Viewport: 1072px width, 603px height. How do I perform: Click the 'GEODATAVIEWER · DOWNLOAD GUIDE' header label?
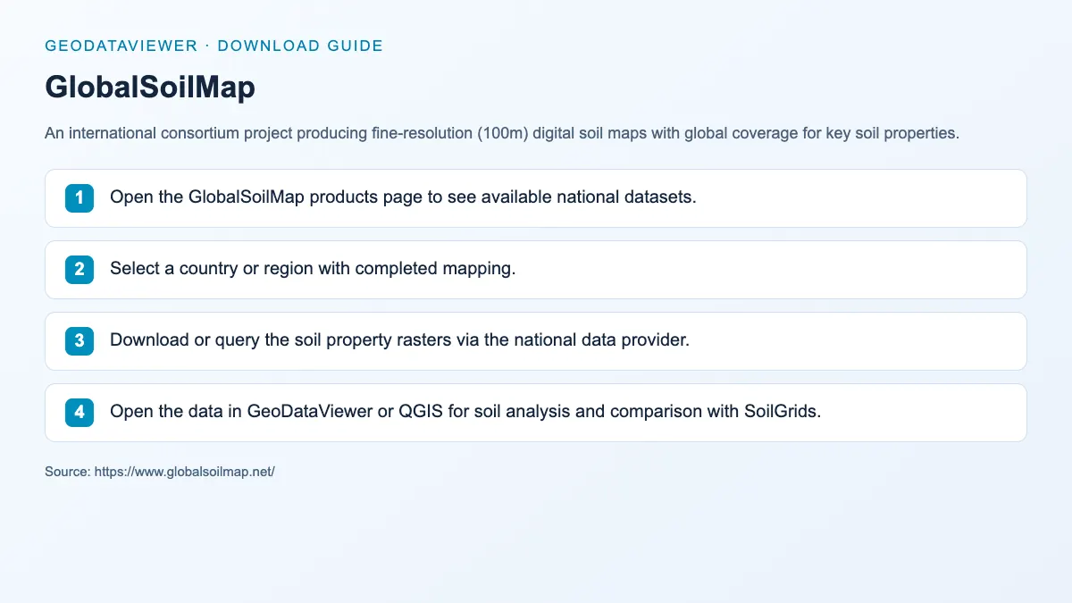pyautogui.click(x=214, y=46)
